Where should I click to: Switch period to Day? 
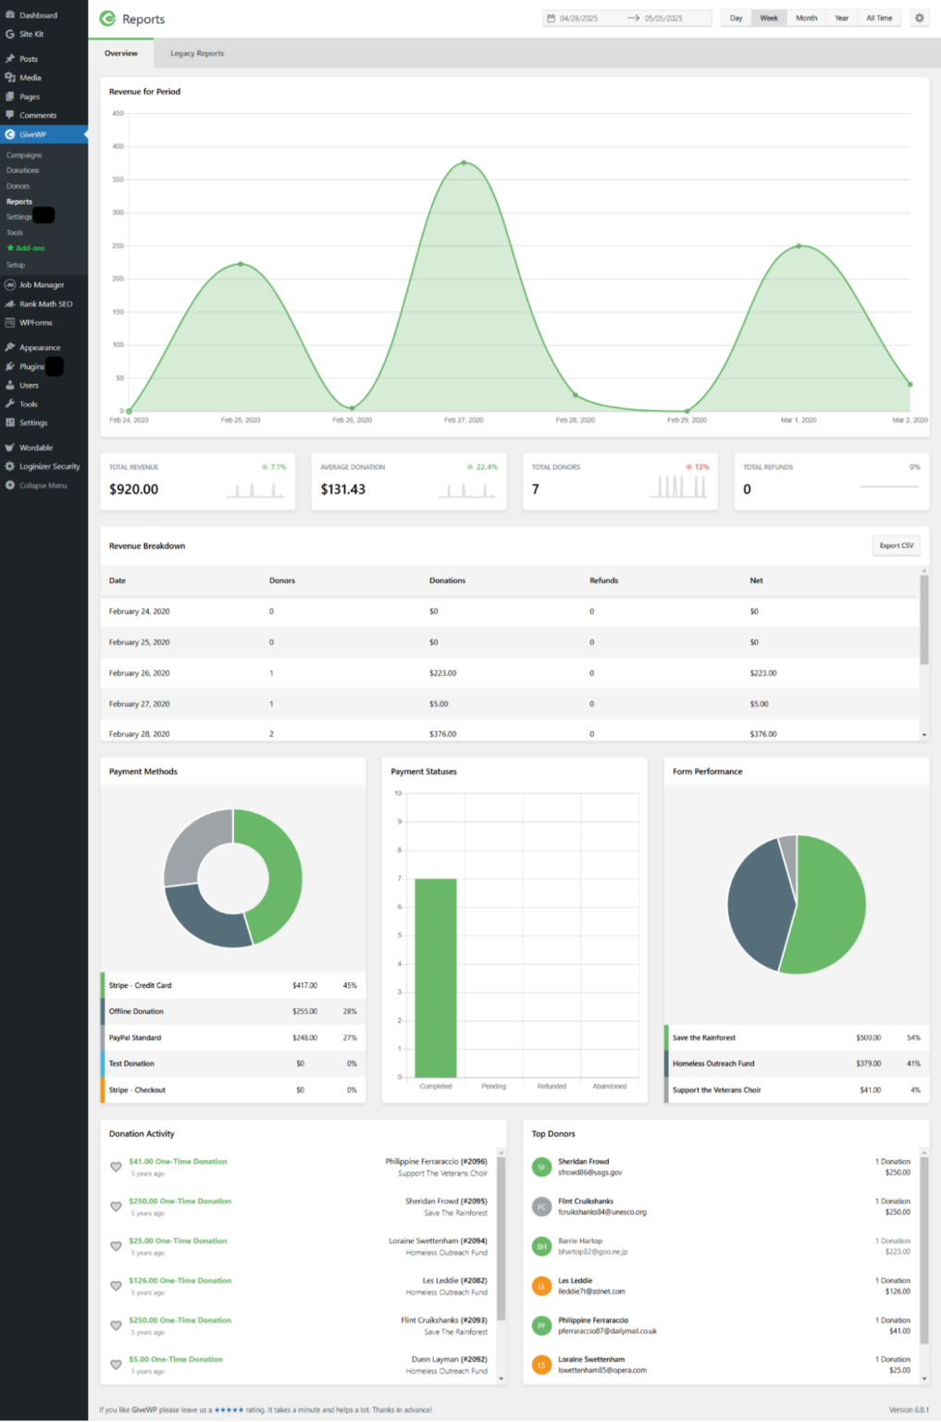(737, 18)
